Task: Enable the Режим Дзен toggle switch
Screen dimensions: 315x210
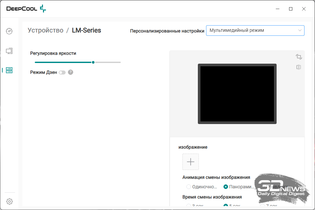Action: 62,73
